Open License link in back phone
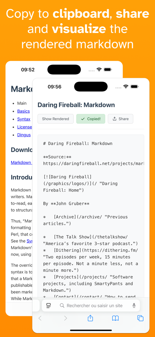The height and width of the screenshot is (337, 155). click(24, 127)
